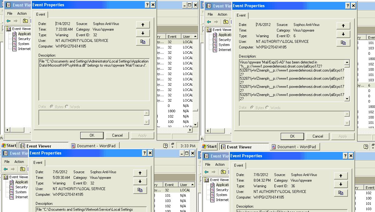Screen dimensions: 375x212
Task: Open File menu behind the Event ID 6 dialog
Action: [210, 14]
